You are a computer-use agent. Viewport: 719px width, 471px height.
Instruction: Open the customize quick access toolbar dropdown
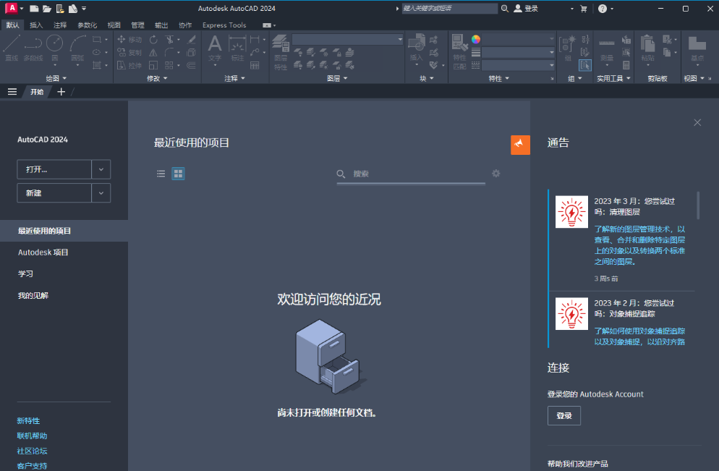(x=84, y=8)
